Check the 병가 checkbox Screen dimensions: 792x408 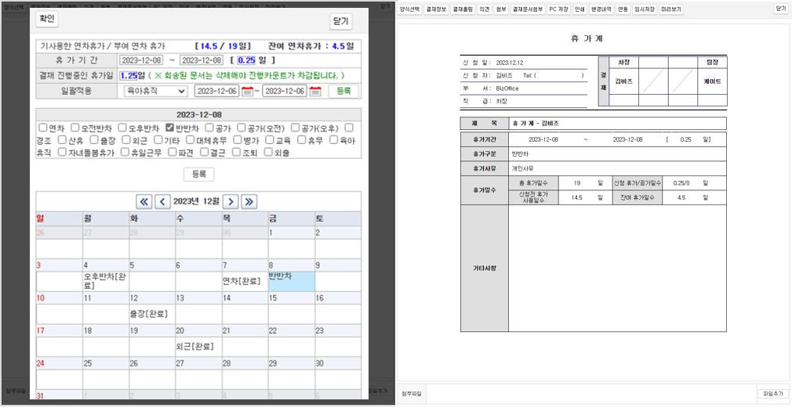[238, 139]
